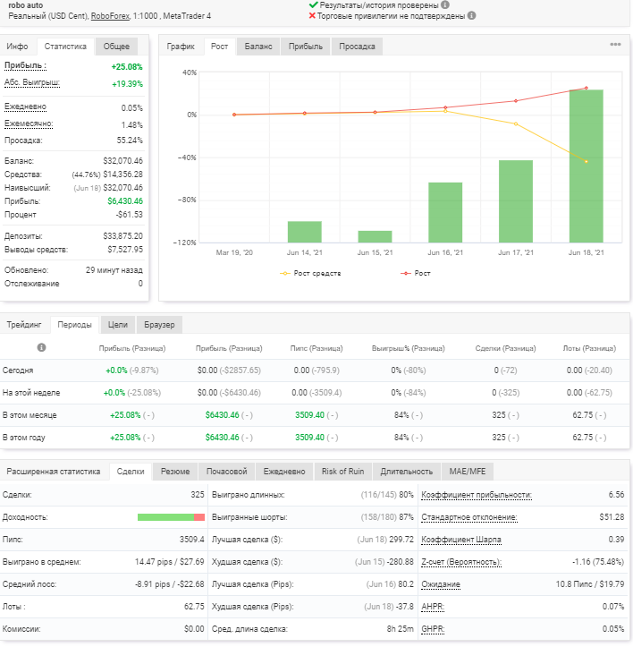This screenshot has height=647, width=633.
Task: Switch to the Баланс chart tab
Action: tap(258, 47)
